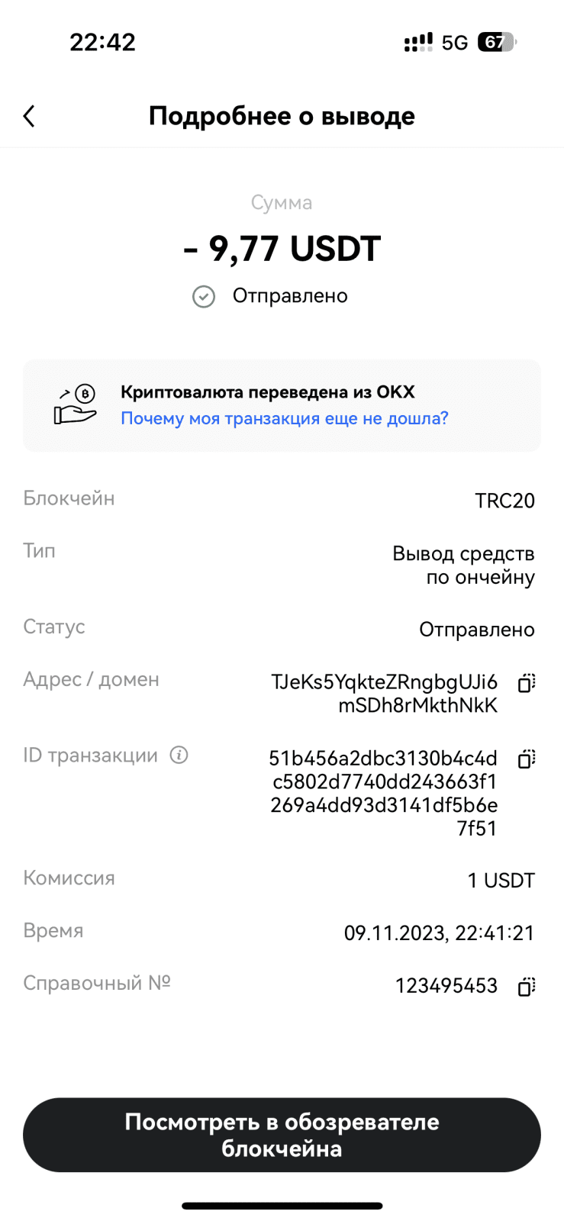The height and width of the screenshot is (1221, 564).
Task: Copy the transaction ID
Action: click(526, 759)
